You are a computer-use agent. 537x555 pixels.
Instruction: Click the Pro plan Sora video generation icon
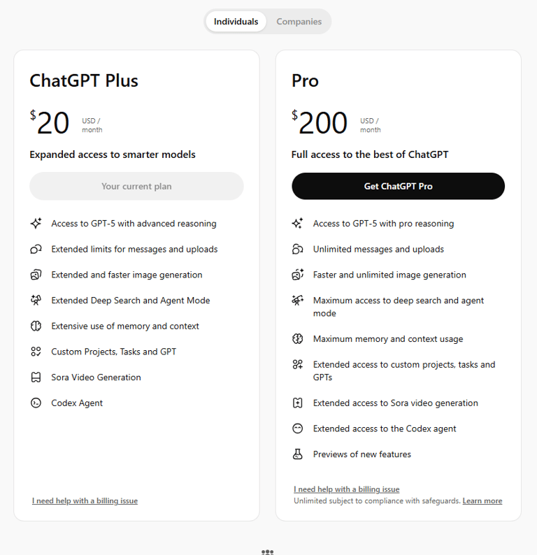pos(298,403)
